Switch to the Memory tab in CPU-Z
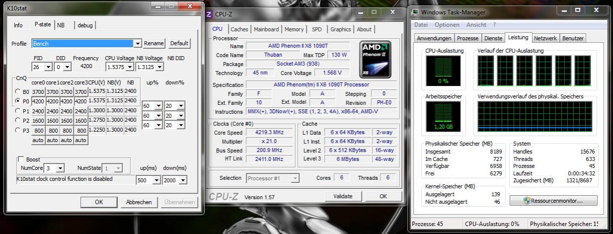The image size is (613, 234). [294, 29]
